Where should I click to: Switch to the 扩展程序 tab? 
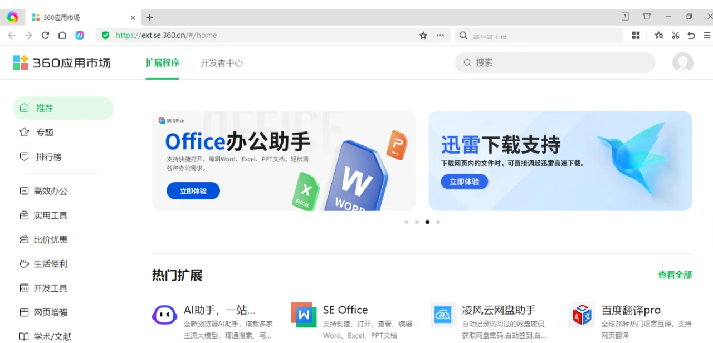coord(163,63)
